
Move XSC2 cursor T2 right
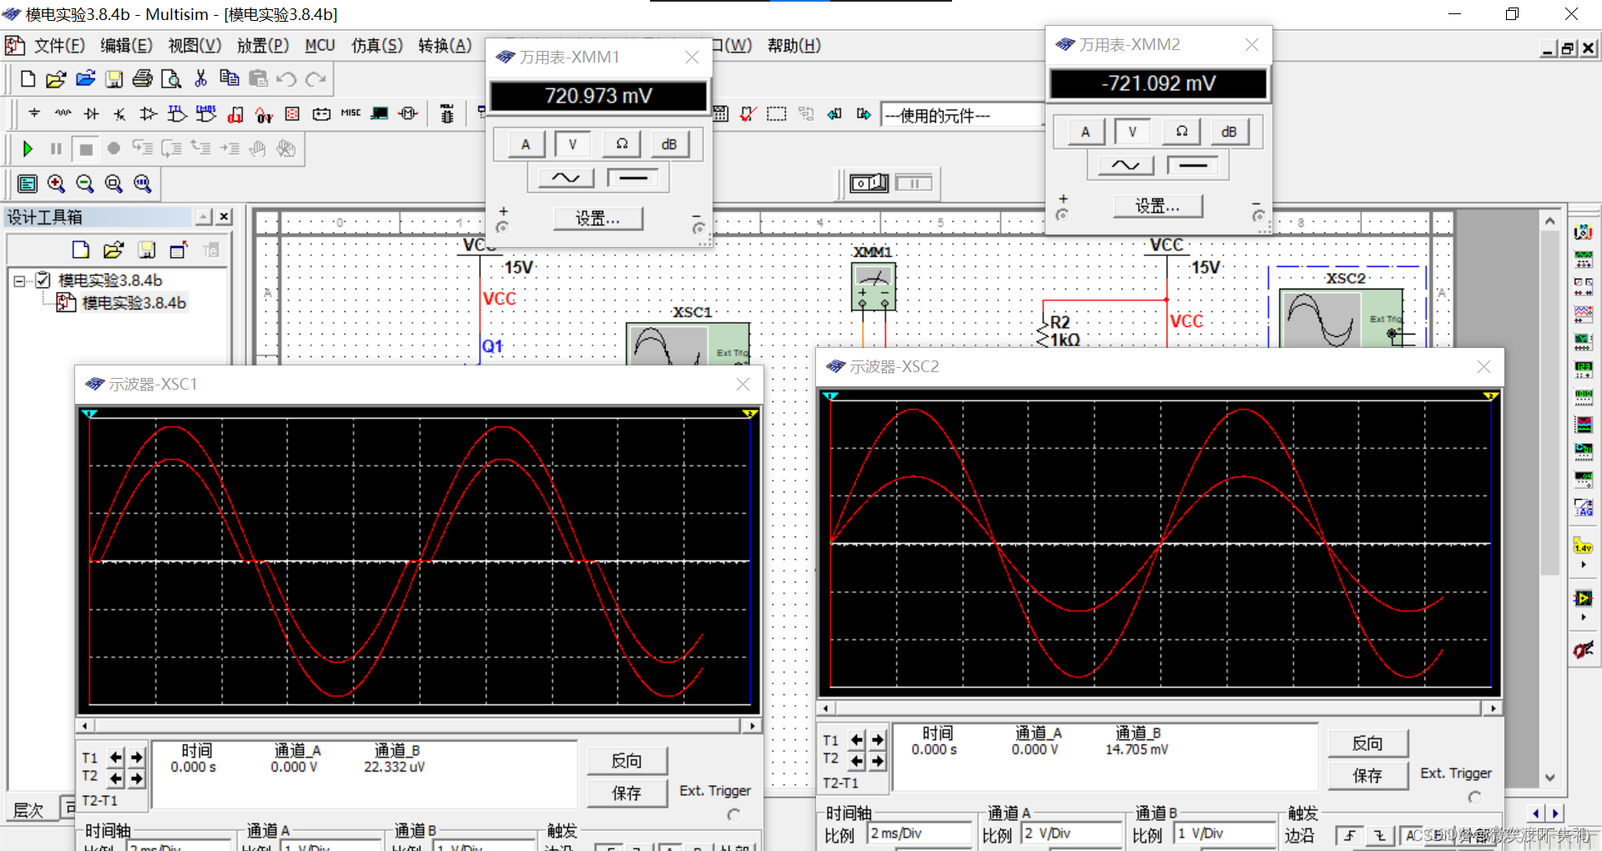878,760
